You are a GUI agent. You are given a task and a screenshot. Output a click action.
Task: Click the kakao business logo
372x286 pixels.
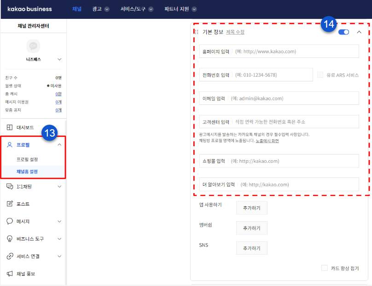pyautogui.click(x=30, y=9)
